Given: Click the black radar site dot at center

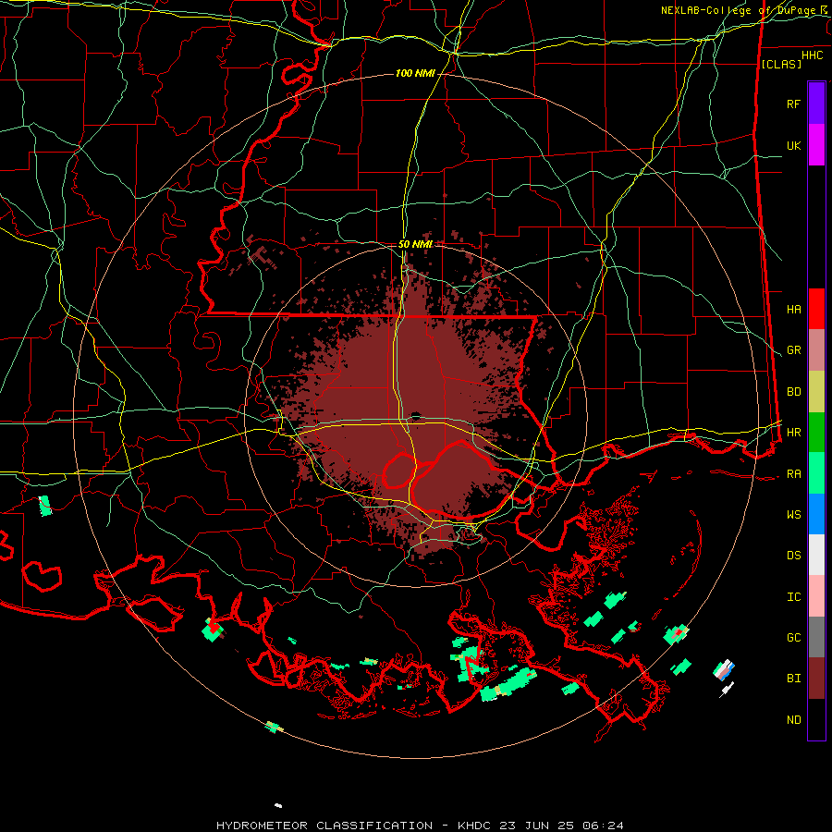Looking at the screenshot, I should click(415, 415).
